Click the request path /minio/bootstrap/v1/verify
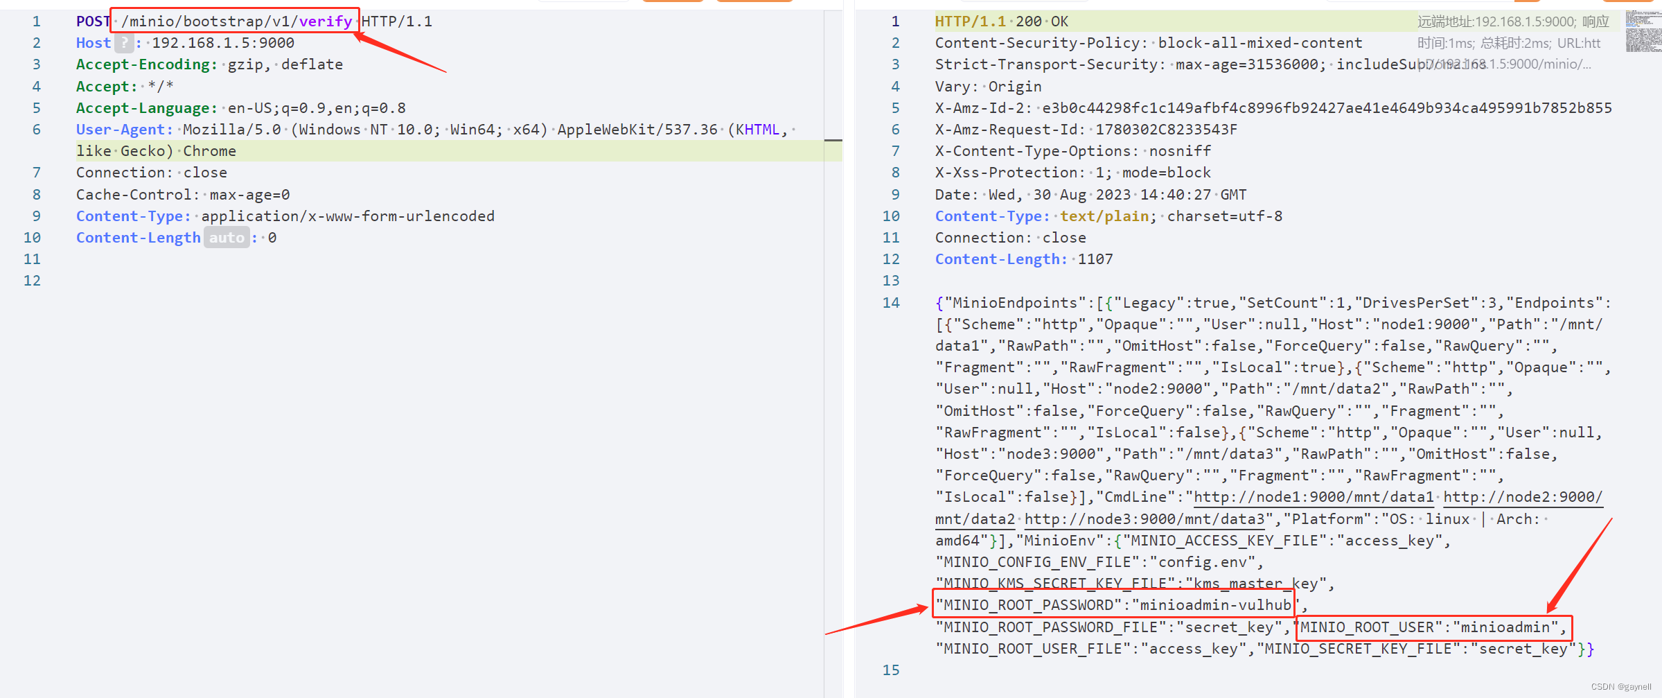 pos(236,21)
